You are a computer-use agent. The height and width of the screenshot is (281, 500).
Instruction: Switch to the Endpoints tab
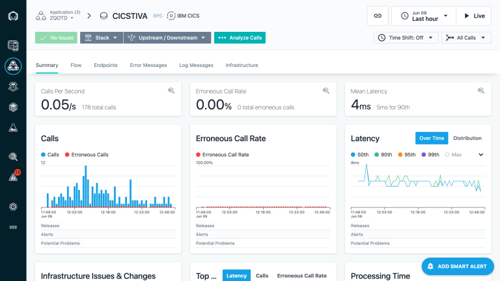(x=105, y=65)
